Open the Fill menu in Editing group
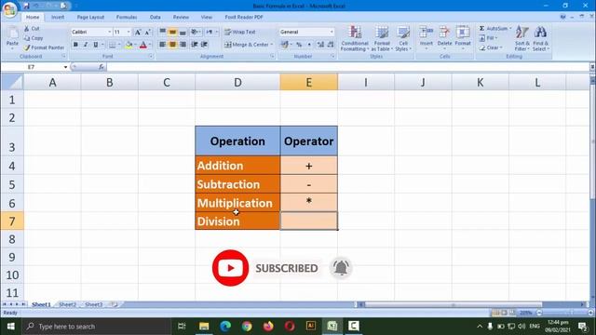The height and width of the screenshot is (335, 596). 488,38
